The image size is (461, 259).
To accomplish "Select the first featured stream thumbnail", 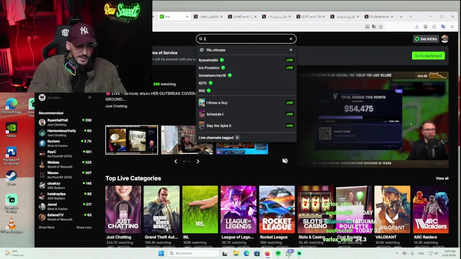I will [x=131, y=140].
